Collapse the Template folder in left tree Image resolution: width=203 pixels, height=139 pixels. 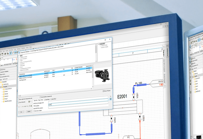click(x=1, y=87)
